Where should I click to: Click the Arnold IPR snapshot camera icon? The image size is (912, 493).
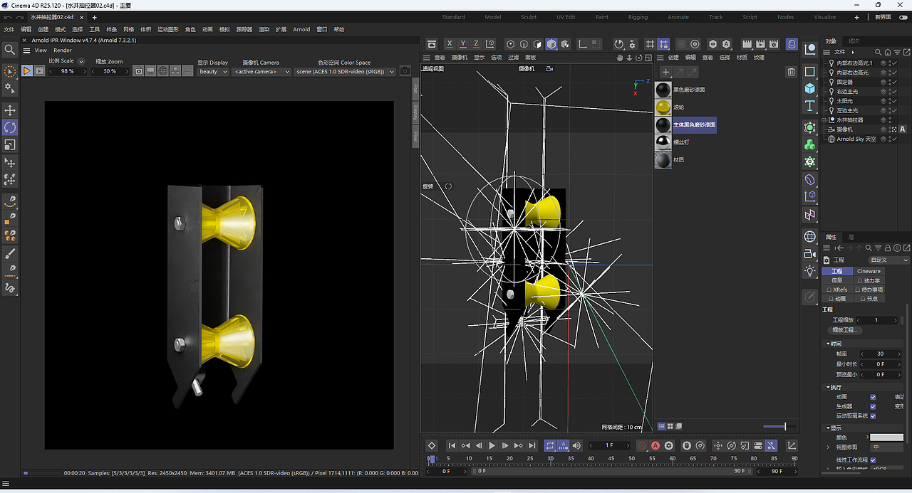(405, 70)
